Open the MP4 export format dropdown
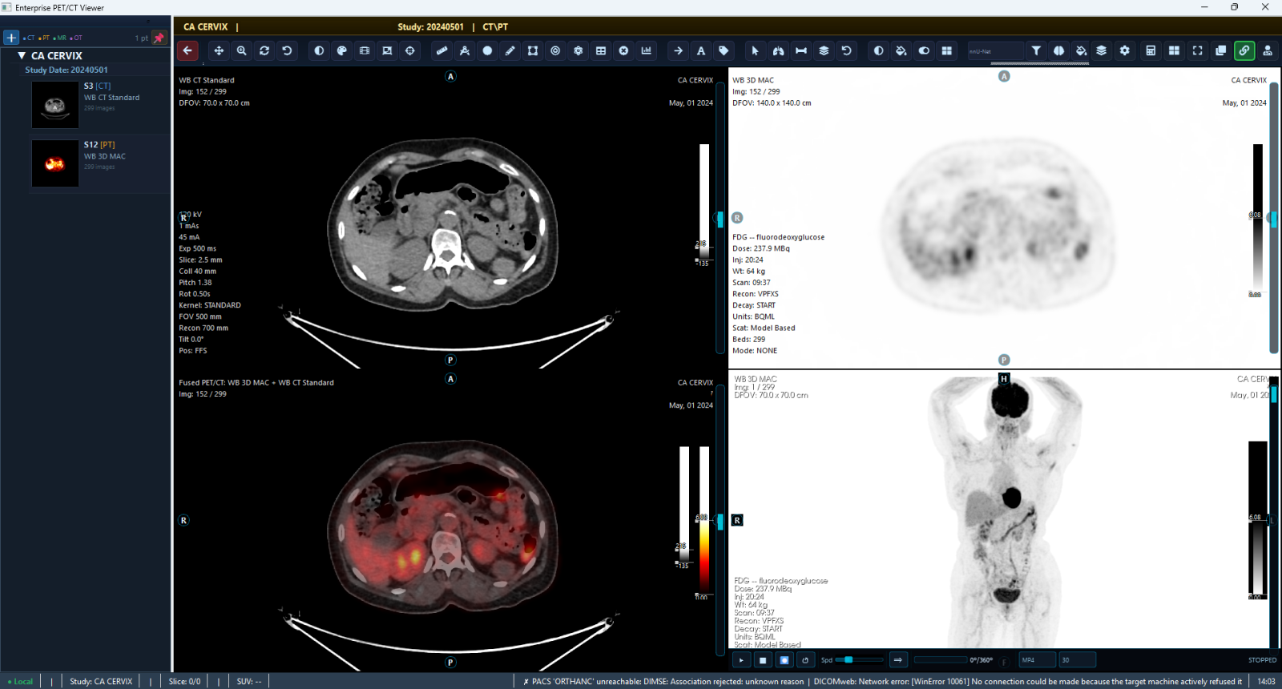 point(1037,660)
